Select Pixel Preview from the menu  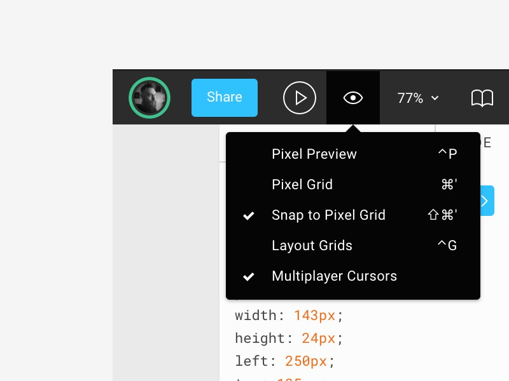[x=314, y=154]
